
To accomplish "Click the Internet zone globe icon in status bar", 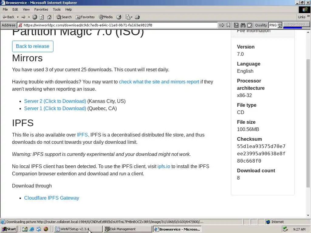I will coord(268,222).
